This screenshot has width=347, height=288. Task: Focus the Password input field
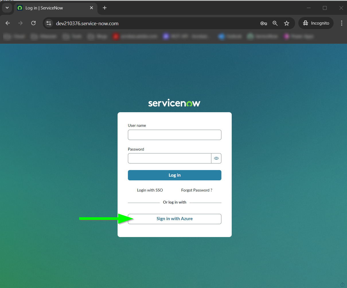point(169,158)
